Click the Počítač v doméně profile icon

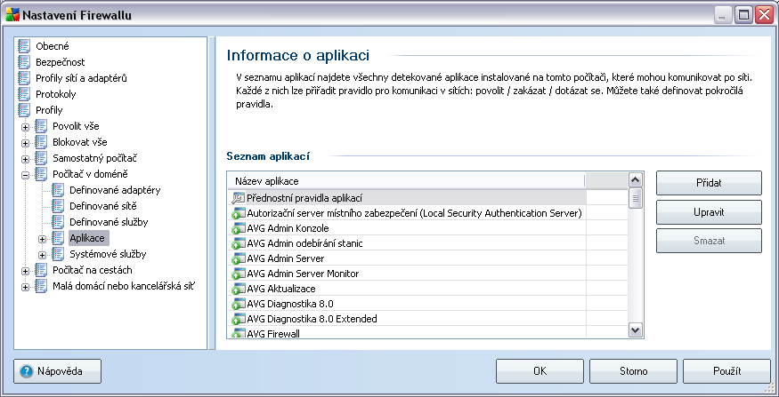click(41, 174)
